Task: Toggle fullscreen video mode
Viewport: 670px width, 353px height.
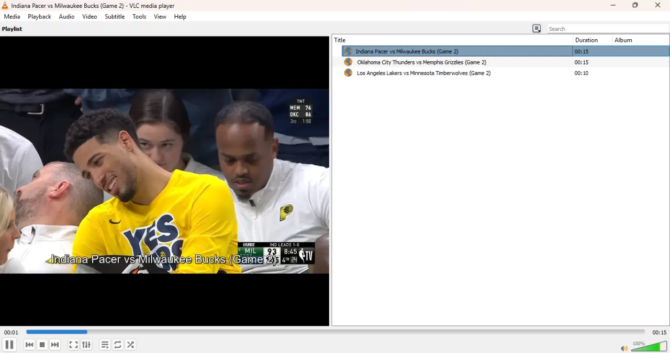Action: pyautogui.click(x=74, y=345)
